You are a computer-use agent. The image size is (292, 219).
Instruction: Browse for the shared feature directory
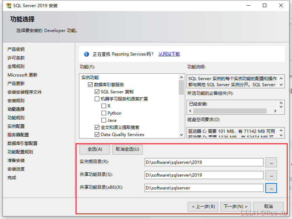click(x=271, y=175)
